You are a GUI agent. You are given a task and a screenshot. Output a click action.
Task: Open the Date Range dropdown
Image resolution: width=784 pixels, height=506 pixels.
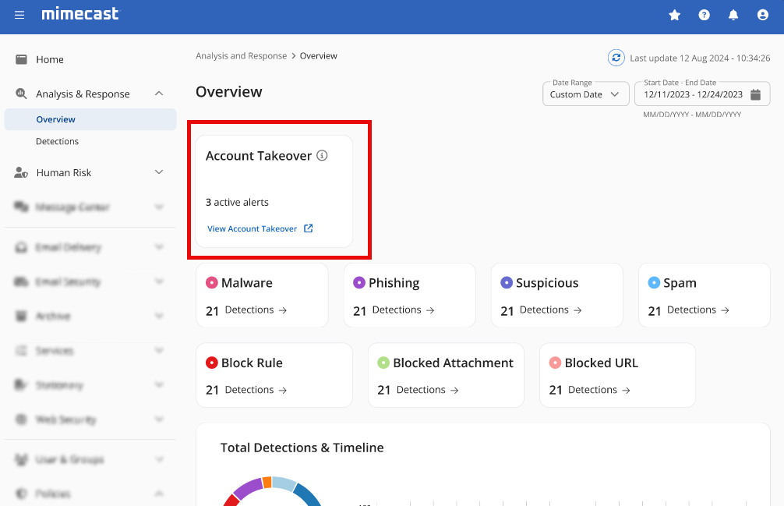point(585,94)
